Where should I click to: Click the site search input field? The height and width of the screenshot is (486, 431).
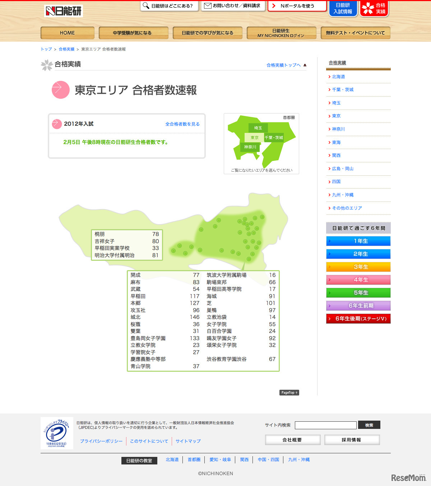[325, 425]
